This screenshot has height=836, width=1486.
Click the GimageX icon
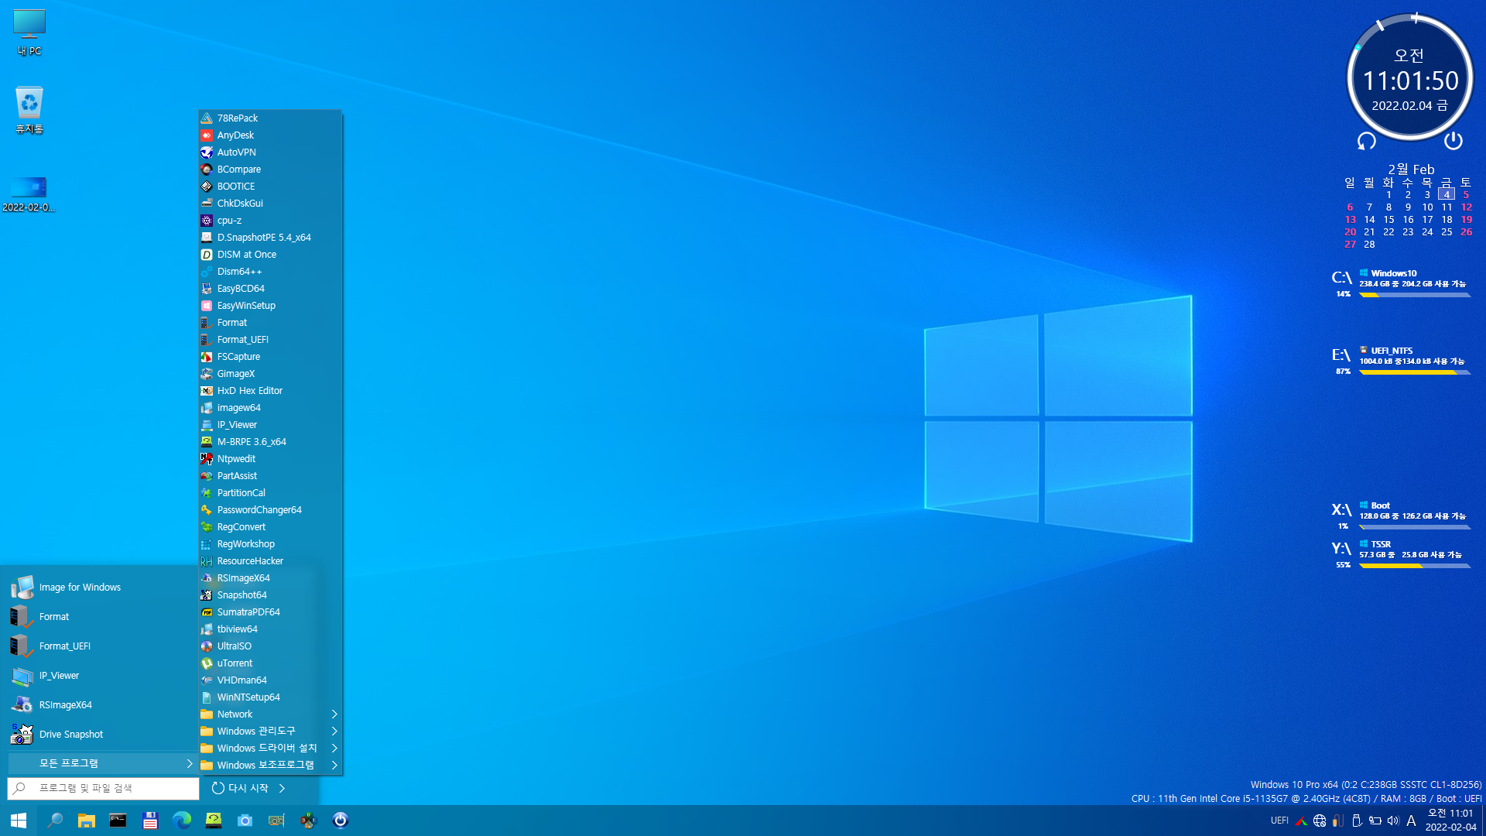tap(207, 374)
